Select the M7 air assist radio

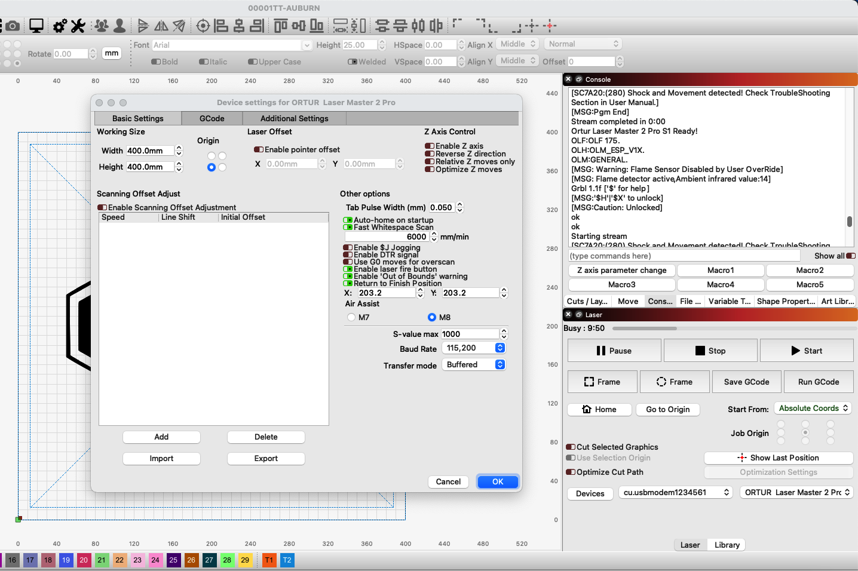(x=351, y=317)
